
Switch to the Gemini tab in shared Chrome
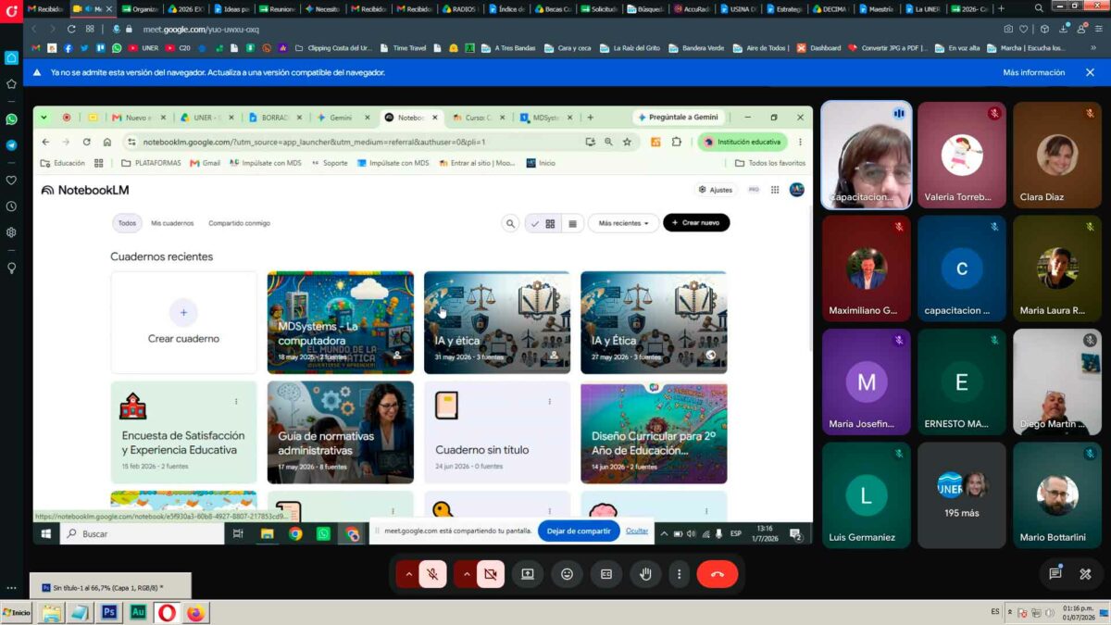tap(342, 118)
